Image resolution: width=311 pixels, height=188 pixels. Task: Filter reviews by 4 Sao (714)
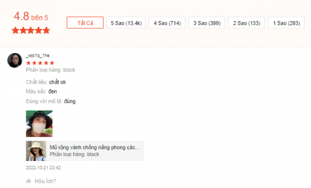coord(167,23)
